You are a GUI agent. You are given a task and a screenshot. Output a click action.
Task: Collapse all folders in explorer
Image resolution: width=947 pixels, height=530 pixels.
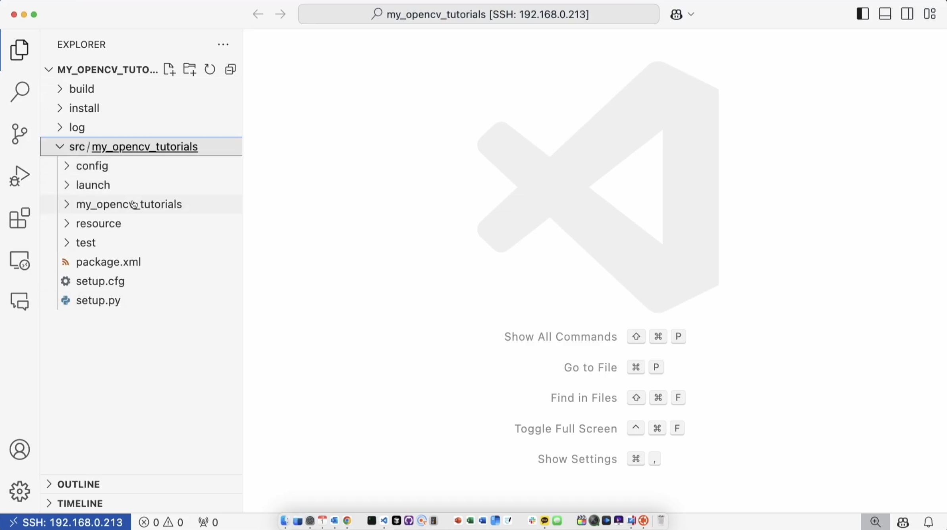230,69
